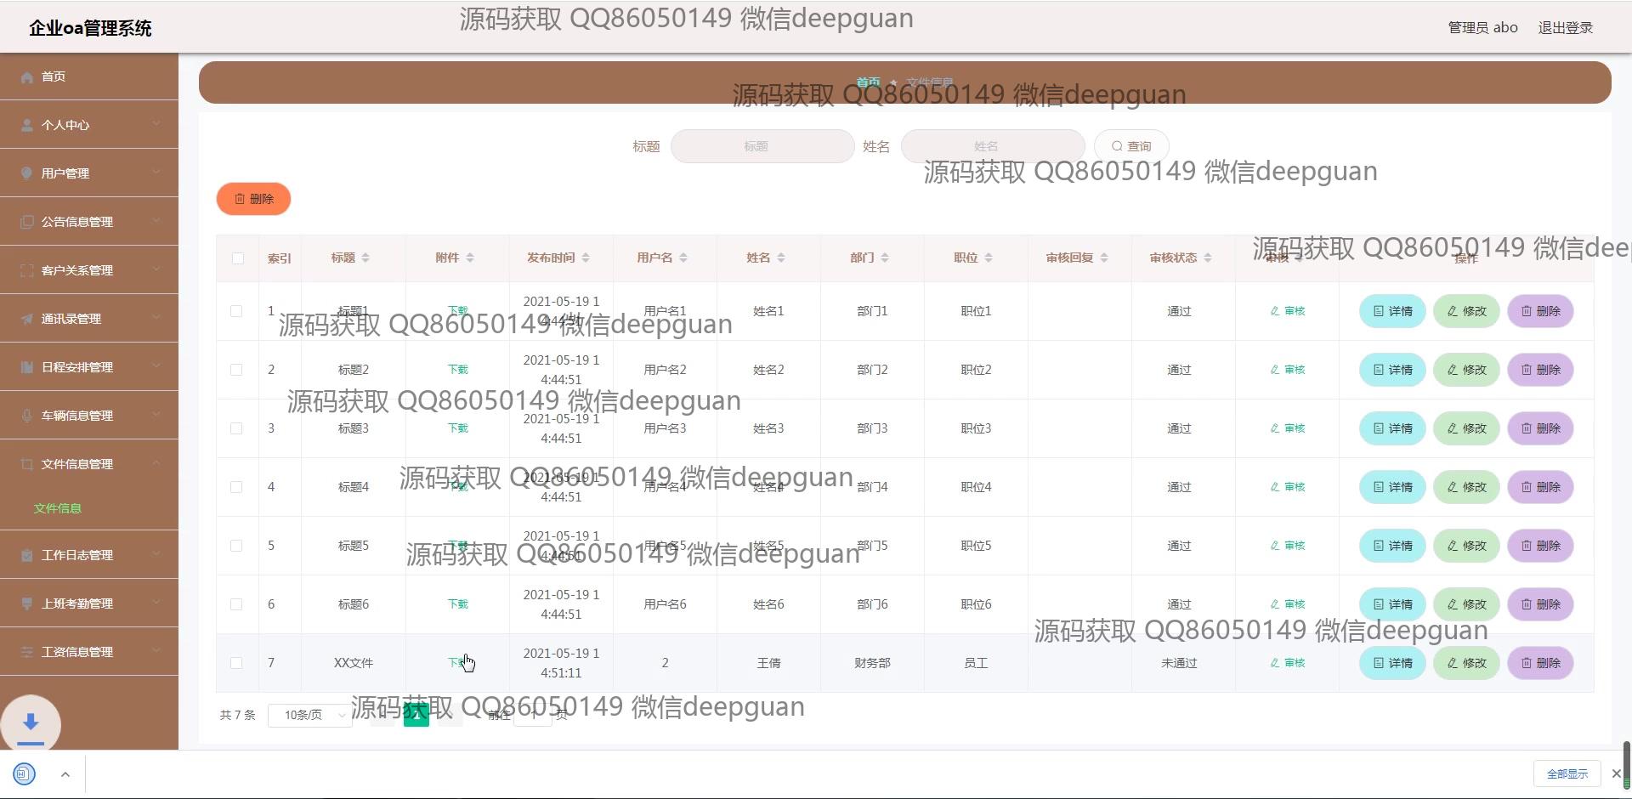Collapse the 文件信息管理 menu chevron
The width and height of the screenshot is (1632, 799).
tap(156, 463)
